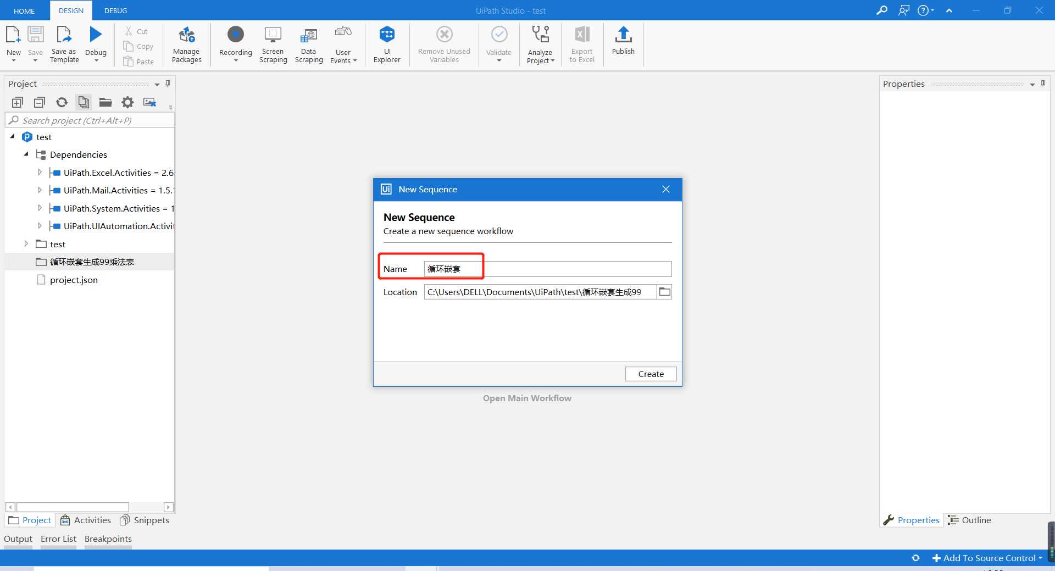The image size is (1055, 571).
Task: Click Save as Template icon
Action: 64,35
